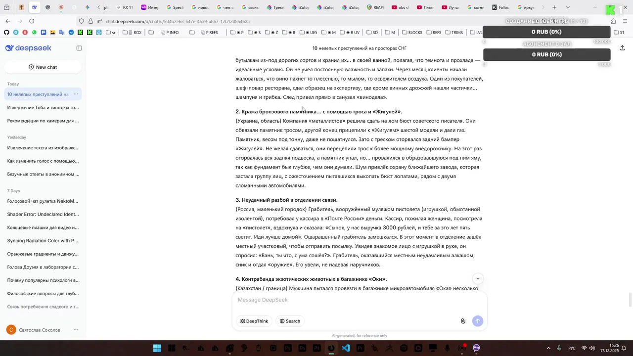Jump to bottom with the down chevron

[477, 279]
